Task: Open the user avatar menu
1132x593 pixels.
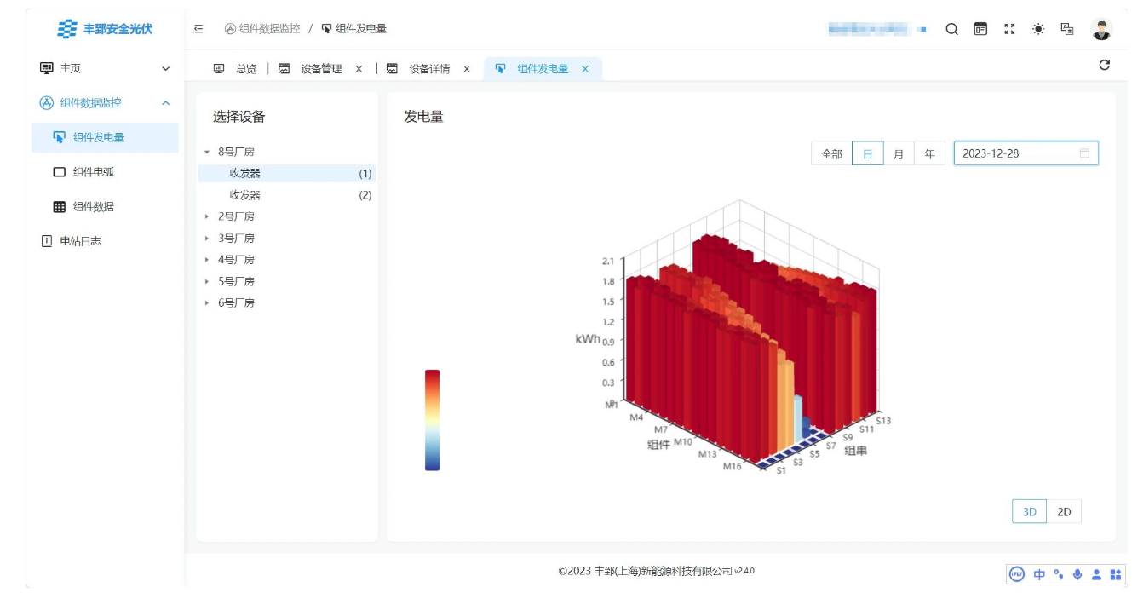Action: tap(1102, 30)
